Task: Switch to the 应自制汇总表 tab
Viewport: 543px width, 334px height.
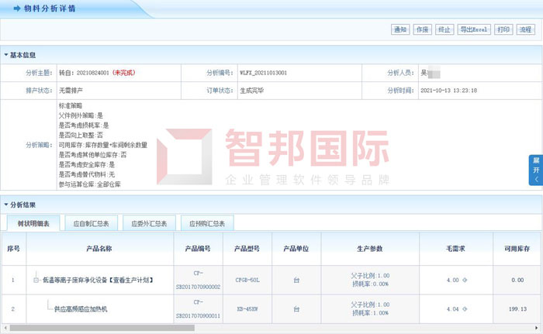Action: coord(91,224)
